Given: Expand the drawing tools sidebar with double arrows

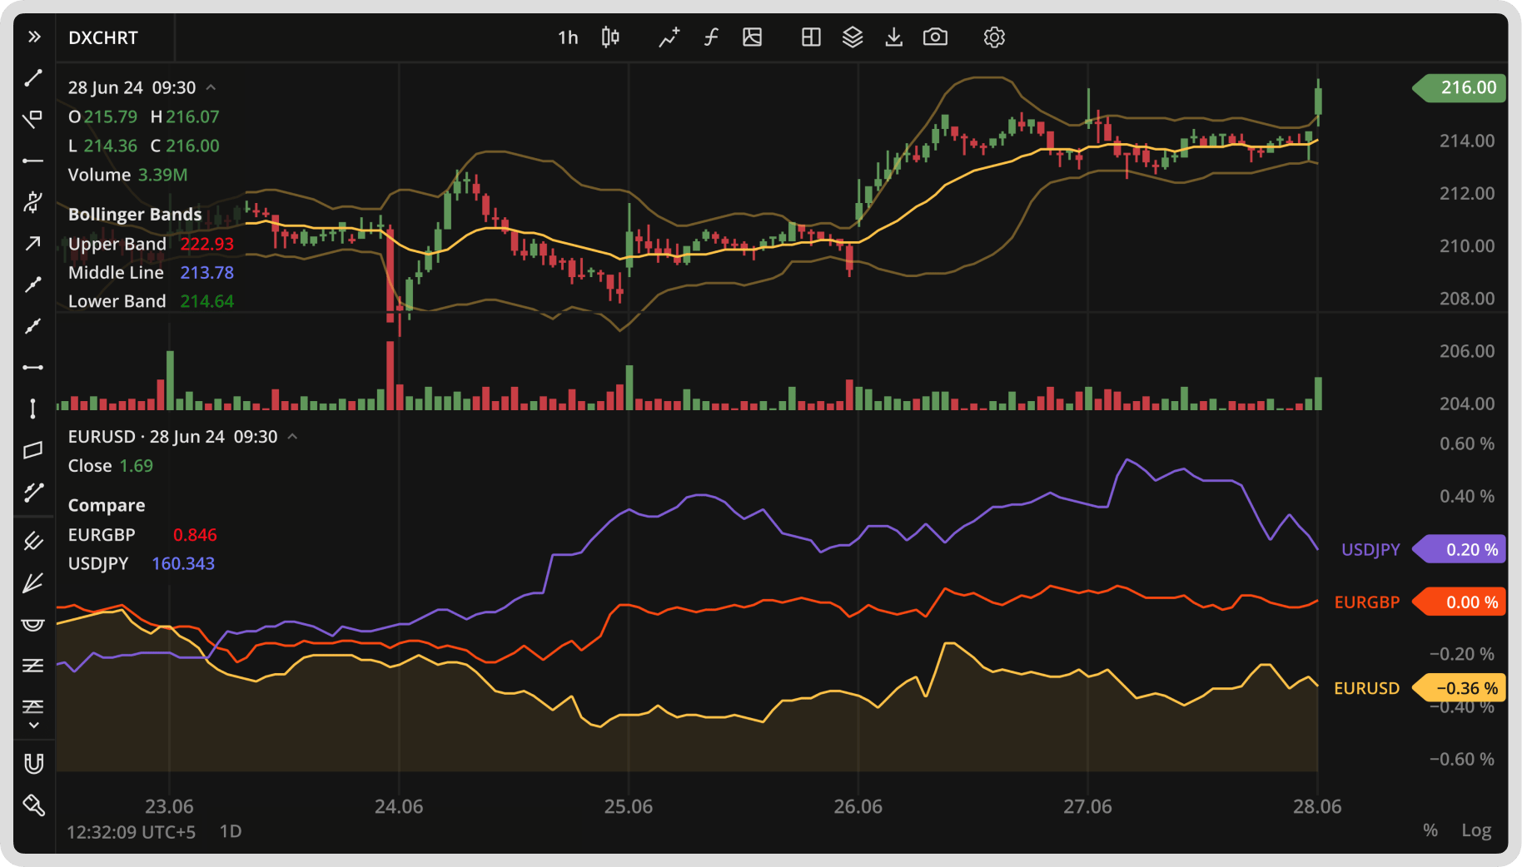Looking at the screenshot, I should tap(33, 36).
